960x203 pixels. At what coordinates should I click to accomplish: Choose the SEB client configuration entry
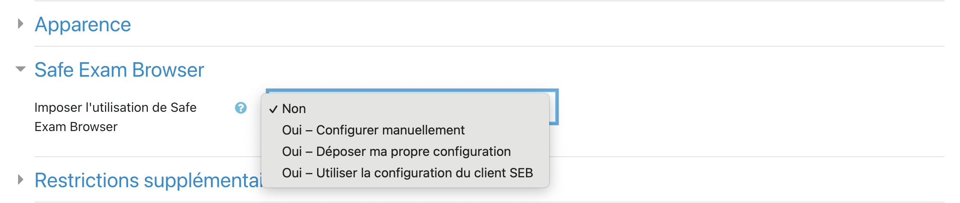[407, 173]
